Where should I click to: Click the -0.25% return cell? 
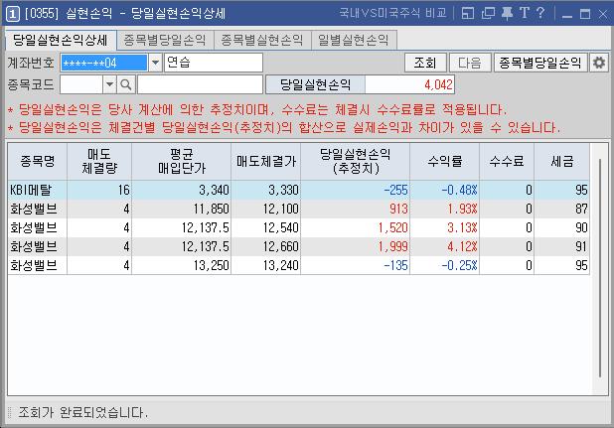[x=445, y=265]
